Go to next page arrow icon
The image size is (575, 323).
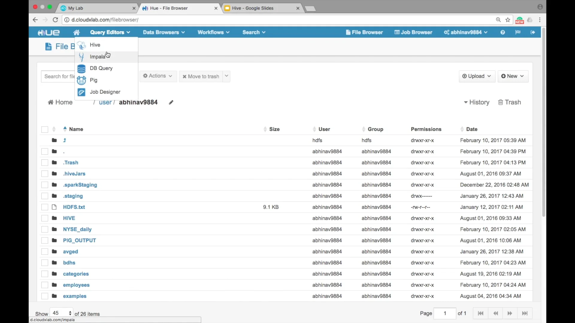tap(510, 313)
